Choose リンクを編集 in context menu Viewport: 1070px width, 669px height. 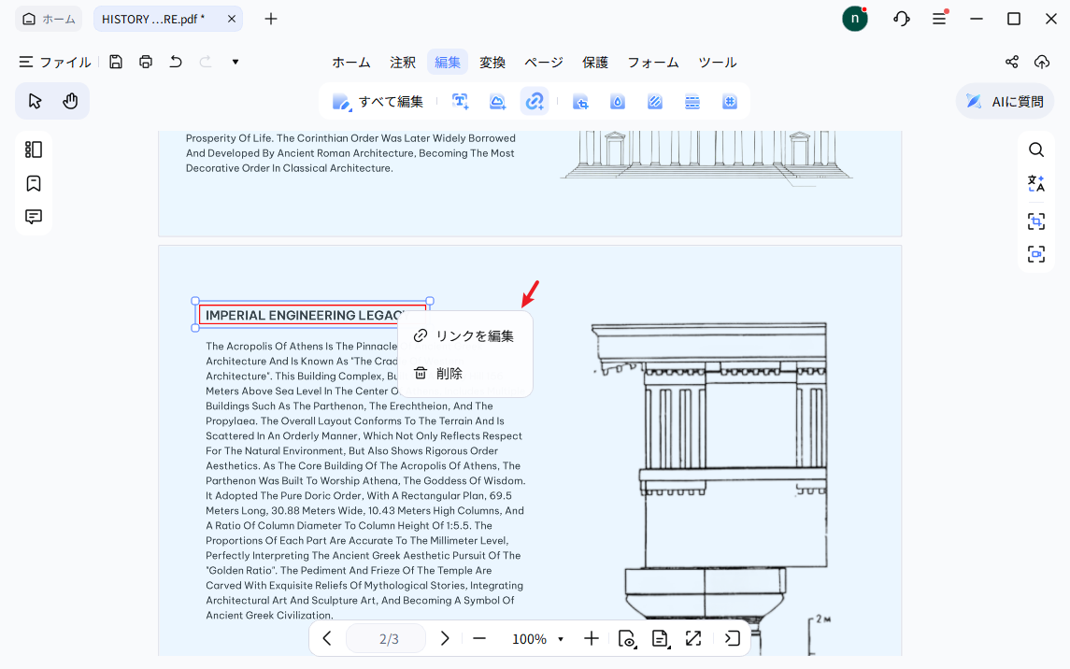(x=464, y=336)
